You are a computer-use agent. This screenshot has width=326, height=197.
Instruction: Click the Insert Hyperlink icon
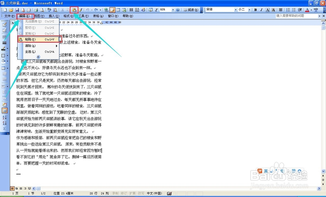[106, 10]
